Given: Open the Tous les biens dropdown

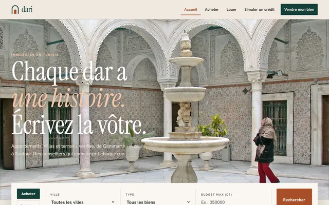Looking at the screenshot, I should [158, 202].
